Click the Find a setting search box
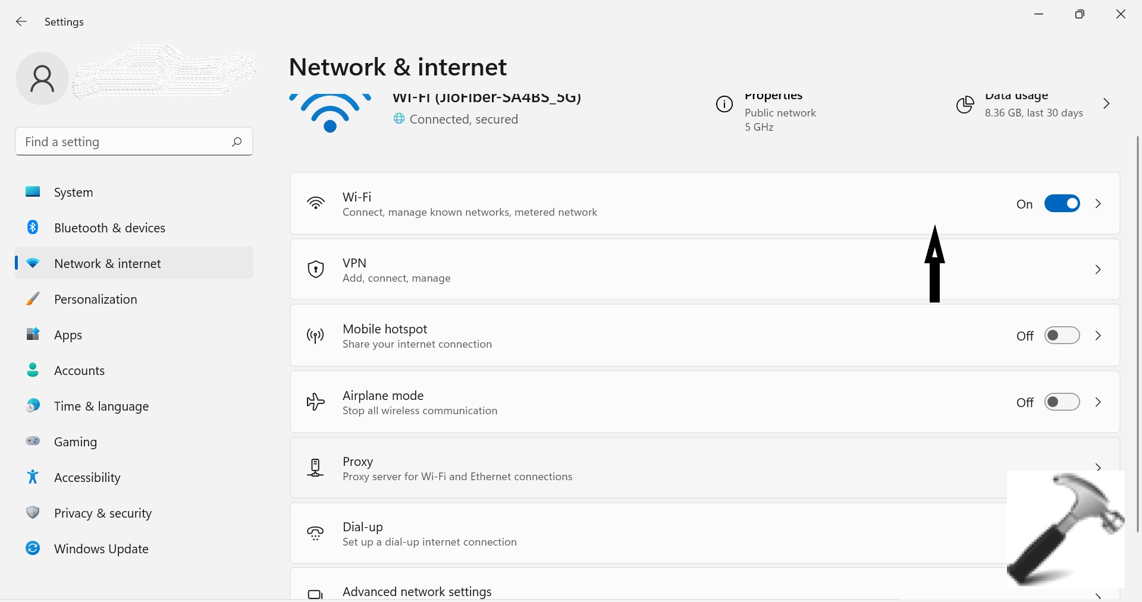This screenshot has height=602, width=1142. coord(125,141)
